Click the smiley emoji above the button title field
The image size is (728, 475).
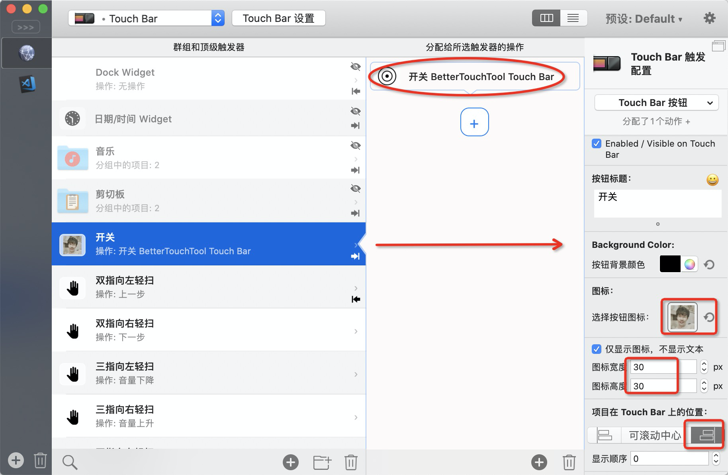pos(712,180)
